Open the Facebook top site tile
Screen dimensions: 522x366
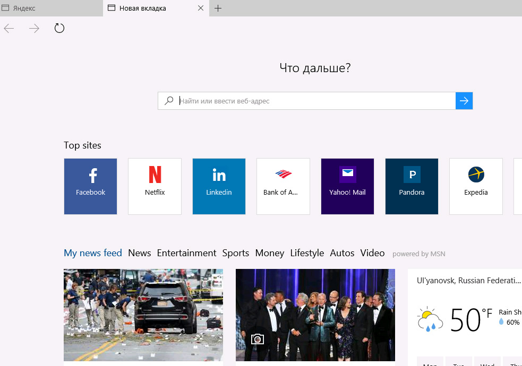(91, 187)
